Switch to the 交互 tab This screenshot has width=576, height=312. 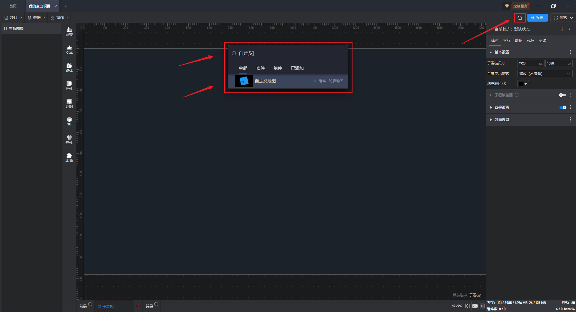(506, 41)
